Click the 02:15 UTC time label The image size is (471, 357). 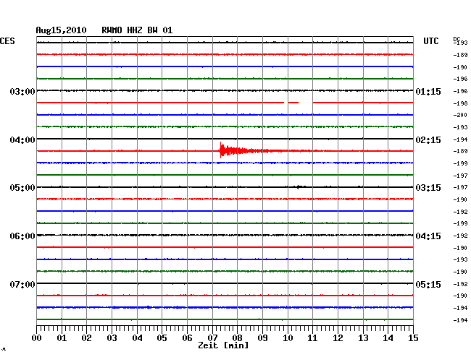428,140
